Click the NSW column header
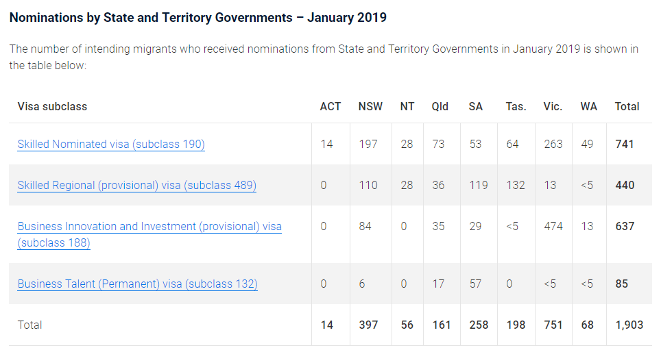Viewport: 661px width, 350px height. [370, 107]
